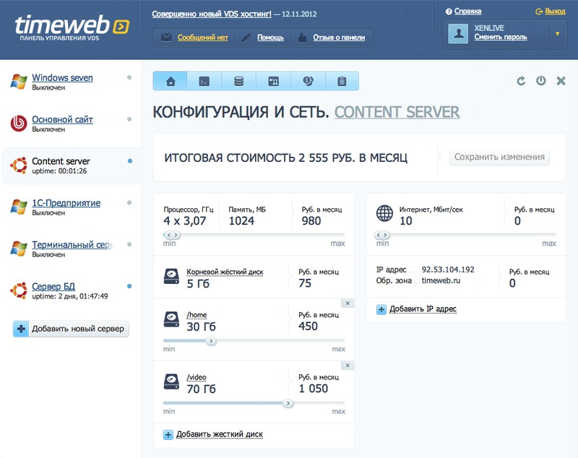The height and width of the screenshot is (458, 578).
Task: Open the database disks tab
Action: [x=239, y=81]
